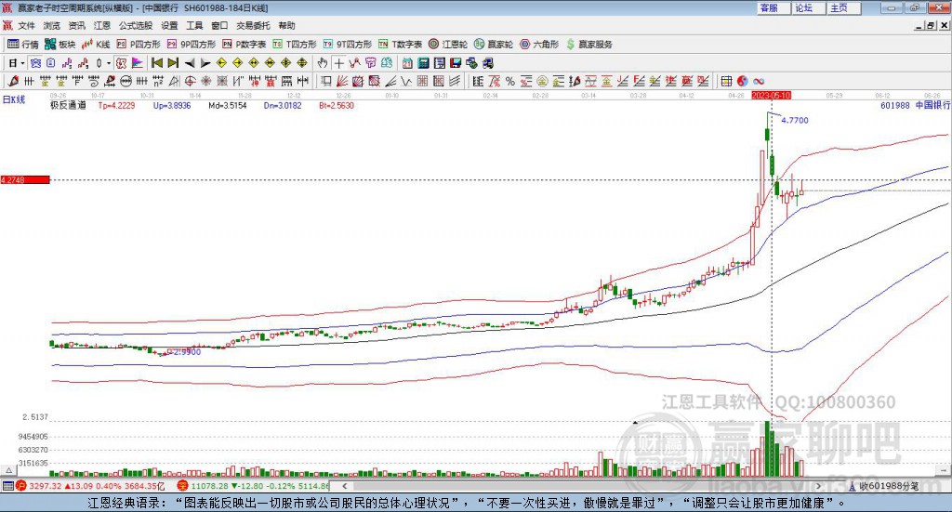Screen dimensions: 952x512
Task: Open the P四方形 tool
Action: pyautogui.click(x=139, y=45)
